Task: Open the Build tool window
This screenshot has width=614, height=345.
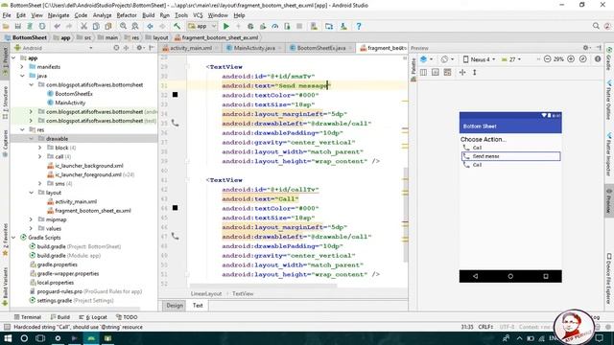Action: point(60,317)
